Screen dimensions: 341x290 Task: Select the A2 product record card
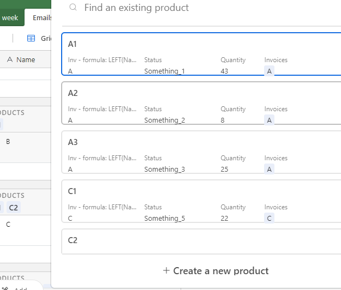point(201,103)
